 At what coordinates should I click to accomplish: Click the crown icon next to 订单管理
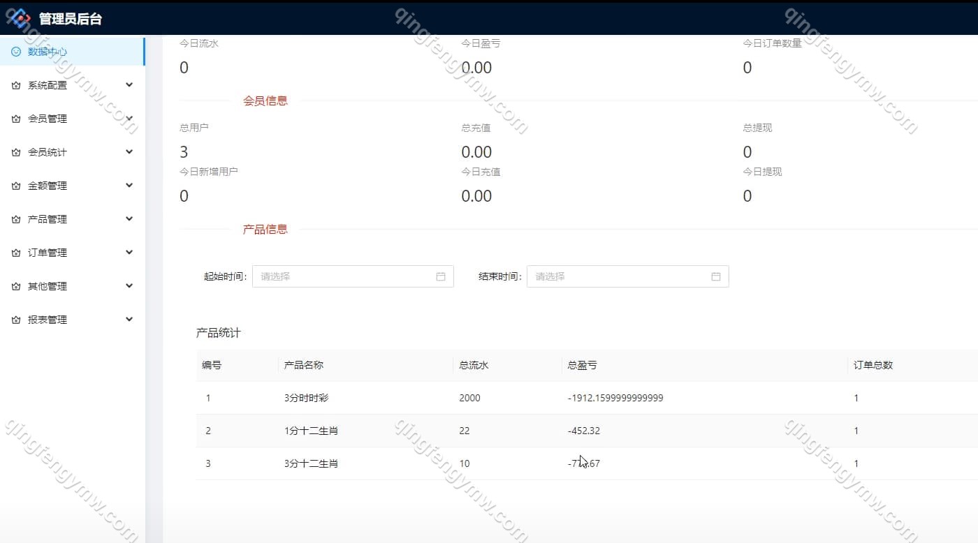pyautogui.click(x=16, y=253)
